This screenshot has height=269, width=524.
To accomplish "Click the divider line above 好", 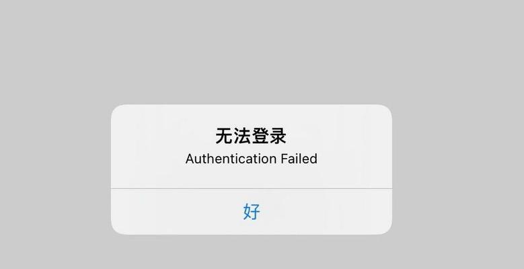I will (252, 188).
